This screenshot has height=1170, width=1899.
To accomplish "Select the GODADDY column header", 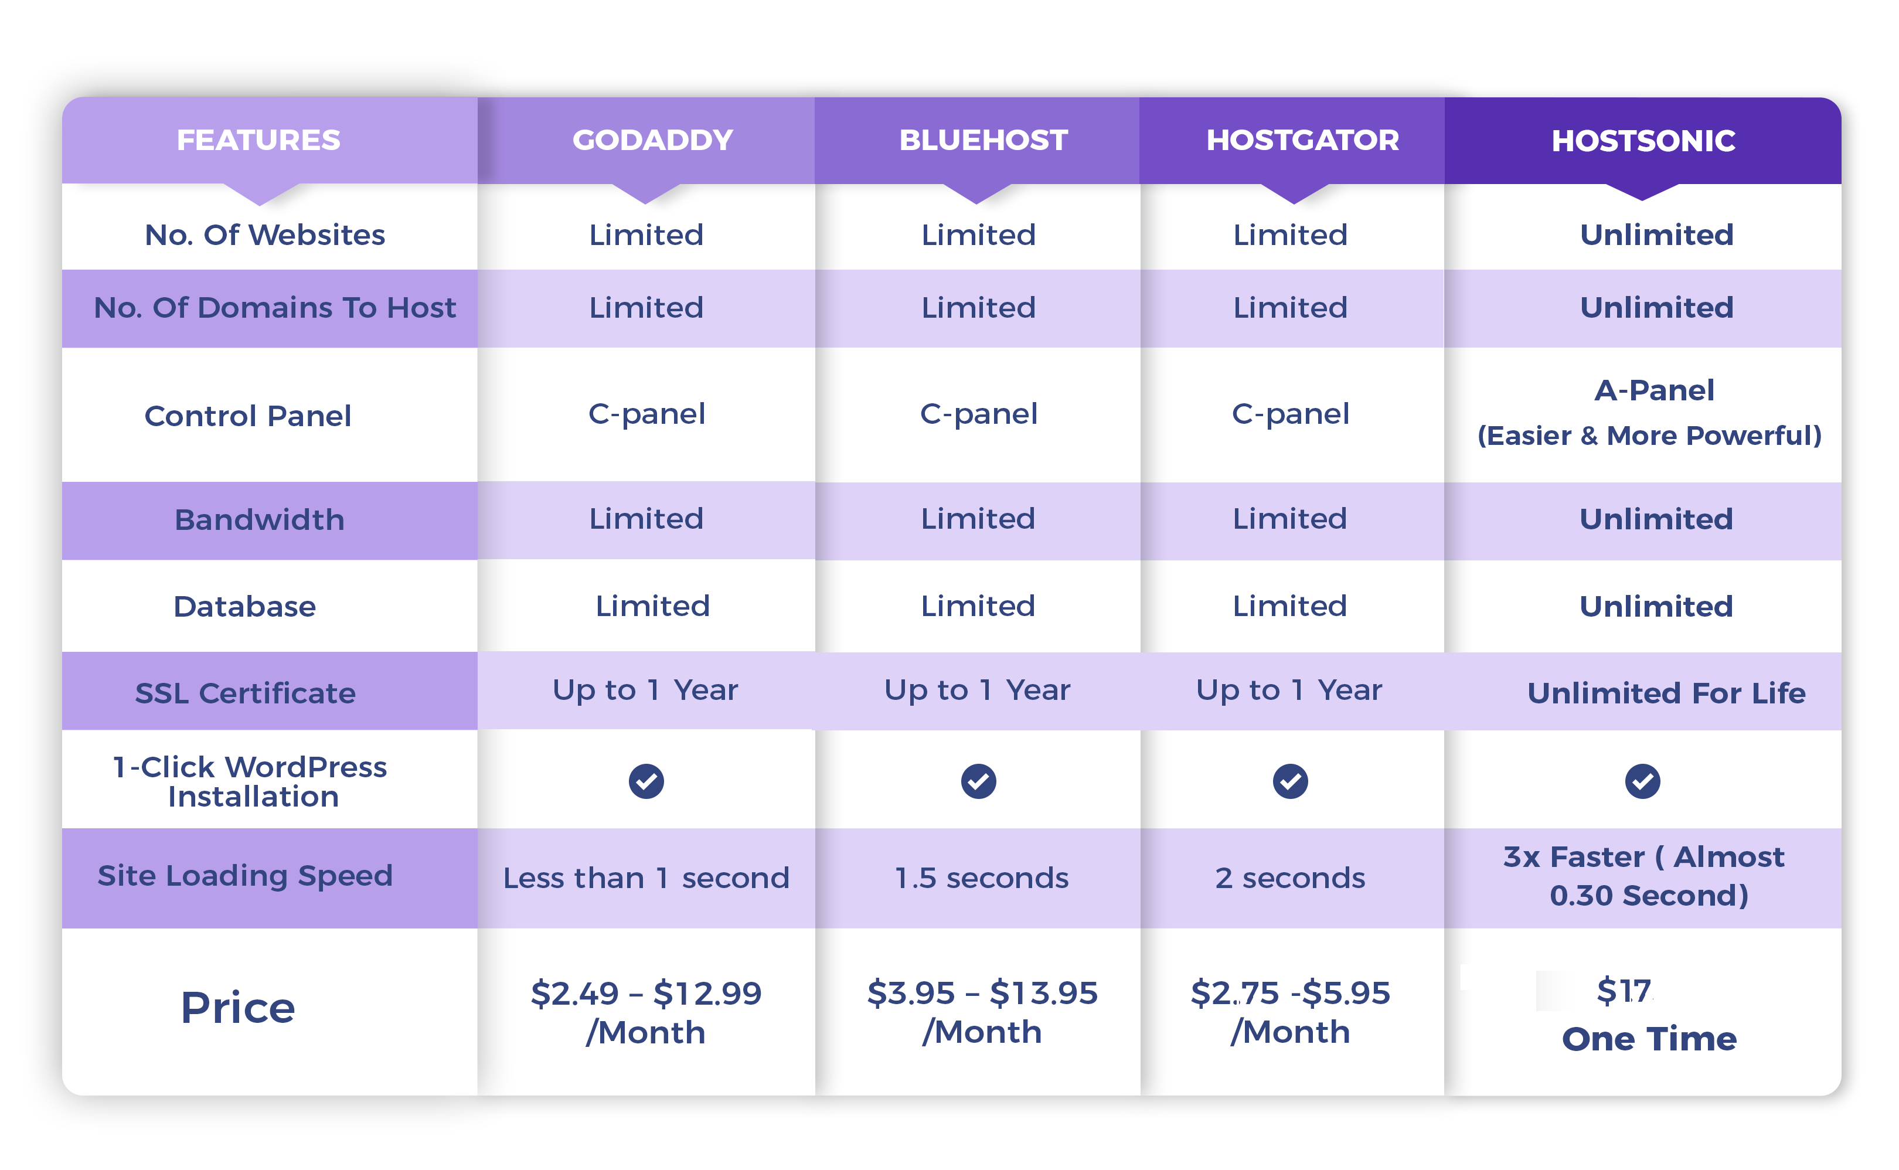I will pos(652,140).
